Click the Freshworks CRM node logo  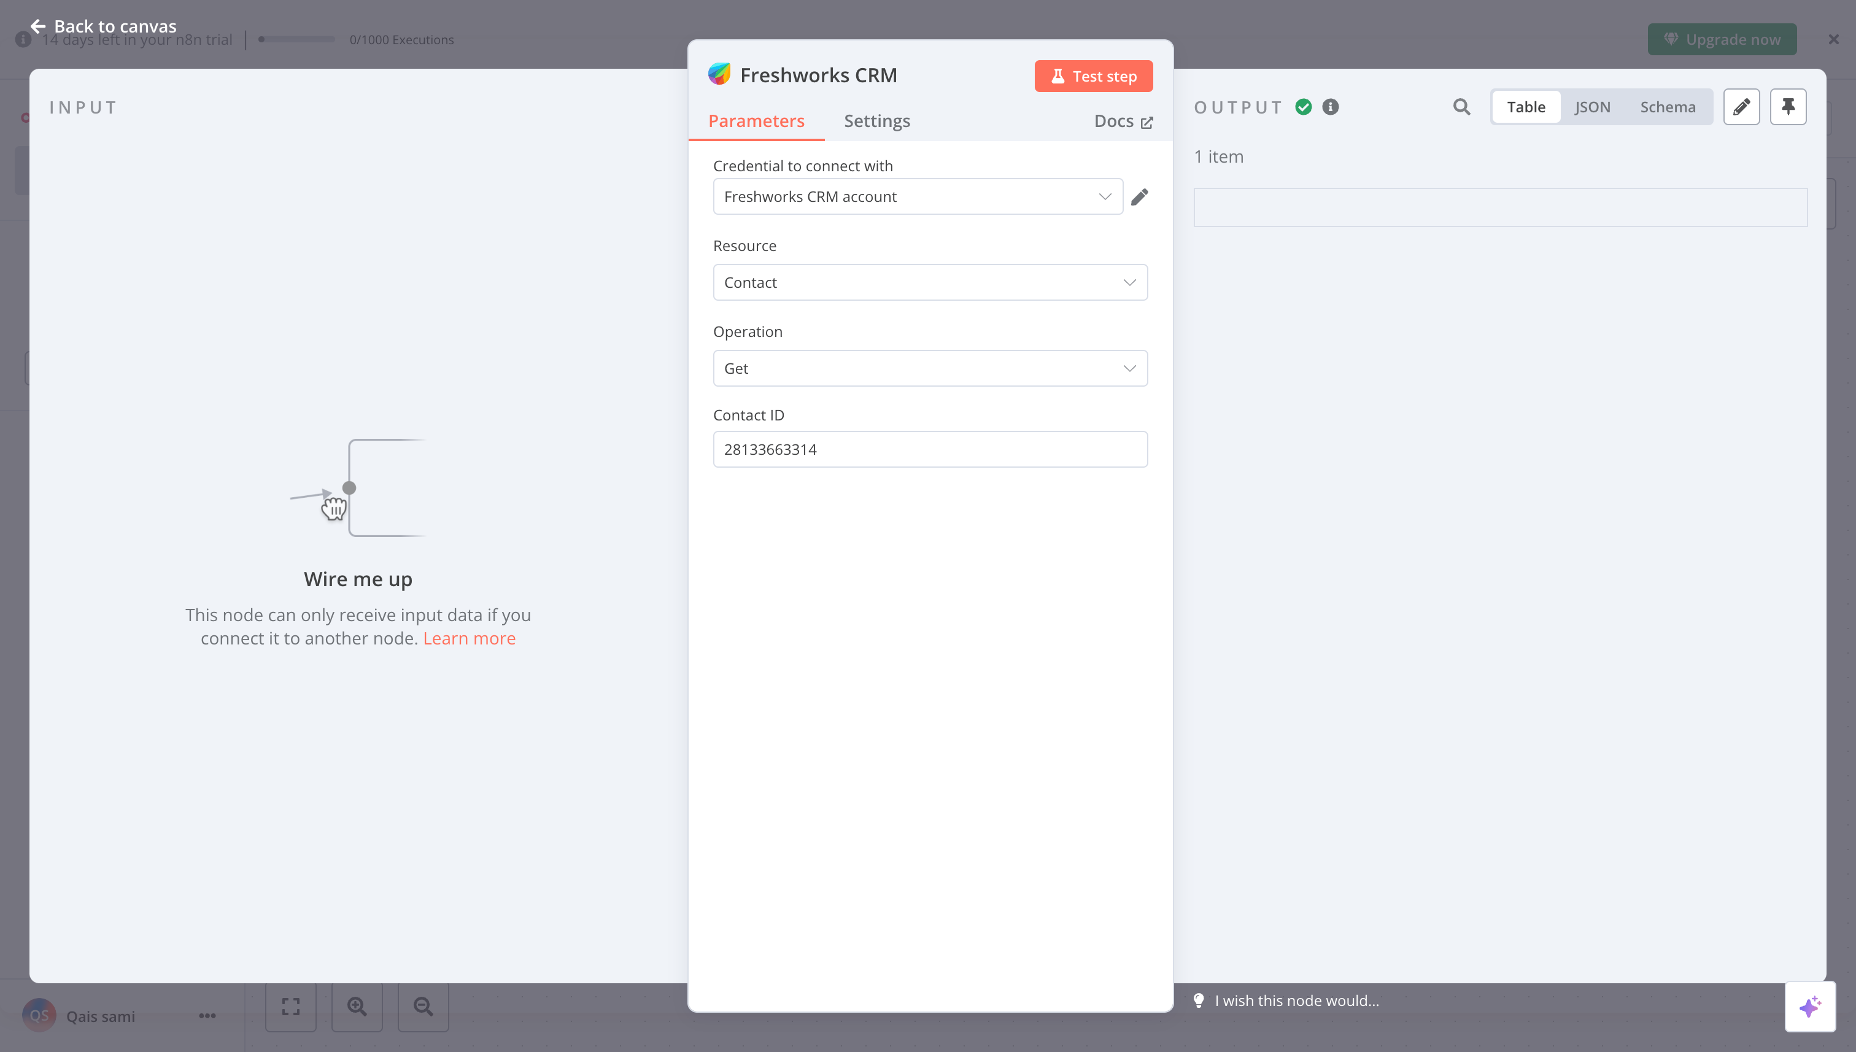point(719,74)
